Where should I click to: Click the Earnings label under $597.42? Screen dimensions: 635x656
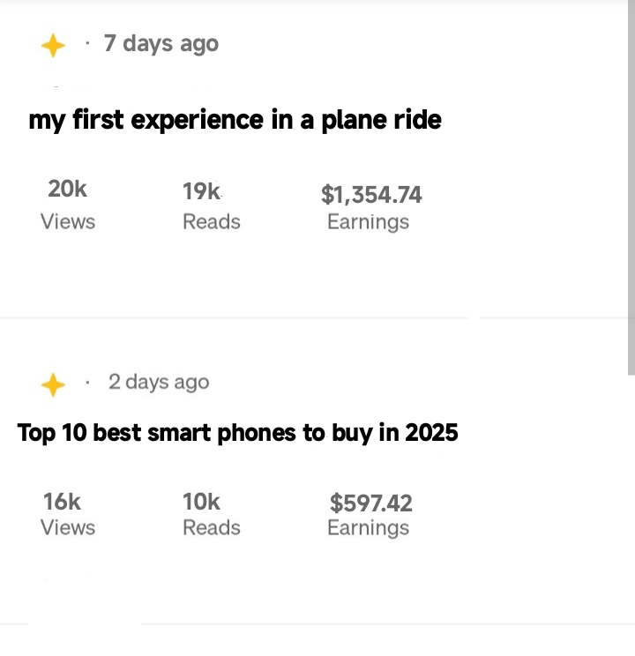(368, 527)
